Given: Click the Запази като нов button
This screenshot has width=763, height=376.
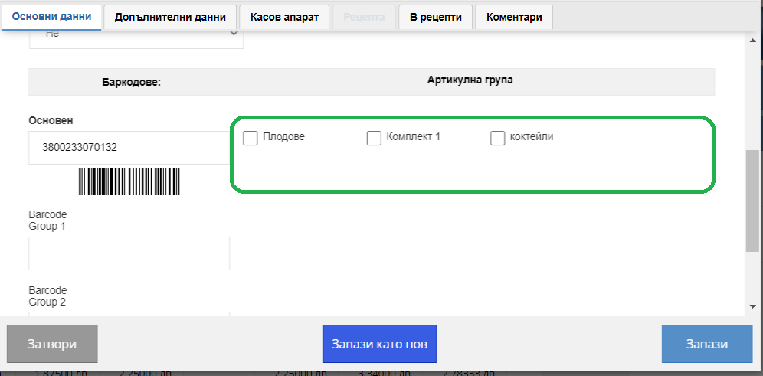Looking at the screenshot, I should tap(379, 344).
